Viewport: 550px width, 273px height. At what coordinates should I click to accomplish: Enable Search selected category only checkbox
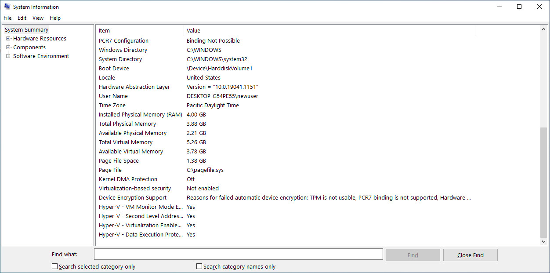pyautogui.click(x=54, y=266)
